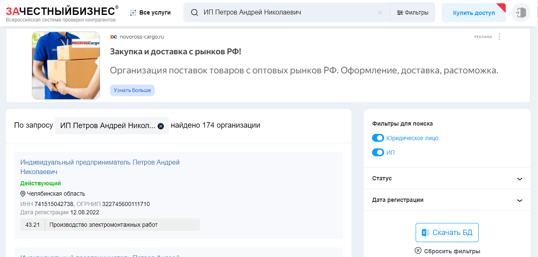Click the Купить доступ button

pyautogui.click(x=474, y=13)
